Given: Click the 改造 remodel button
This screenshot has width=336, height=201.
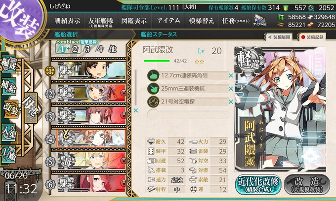Looking at the screenshot, I should click(x=307, y=184).
